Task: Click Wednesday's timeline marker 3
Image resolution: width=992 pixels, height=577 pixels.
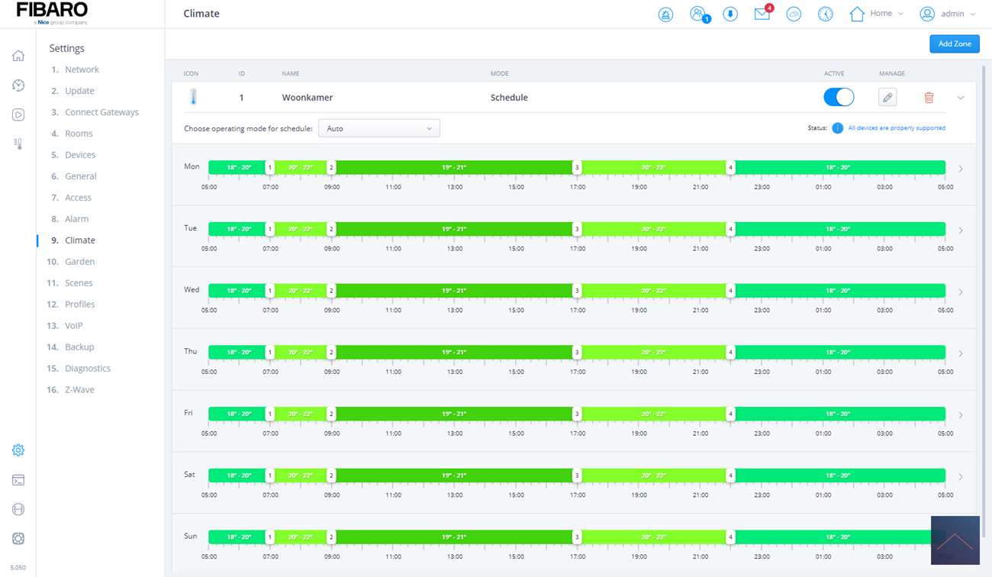Action: pyautogui.click(x=577, y=291)
